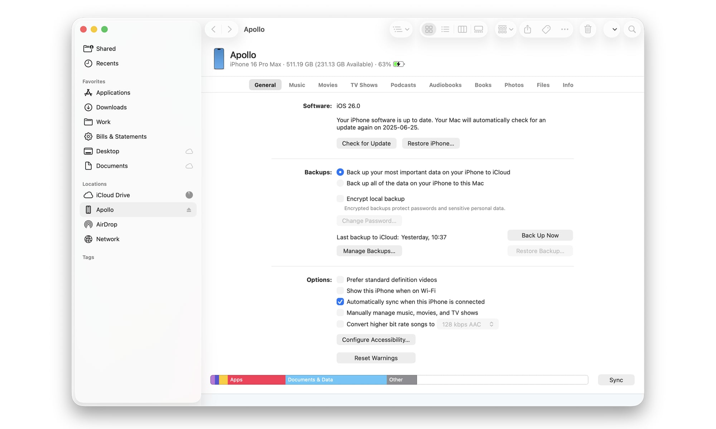716x429 pixels.
Task: Select back up all data to this Mac
Action: (340, 183)
